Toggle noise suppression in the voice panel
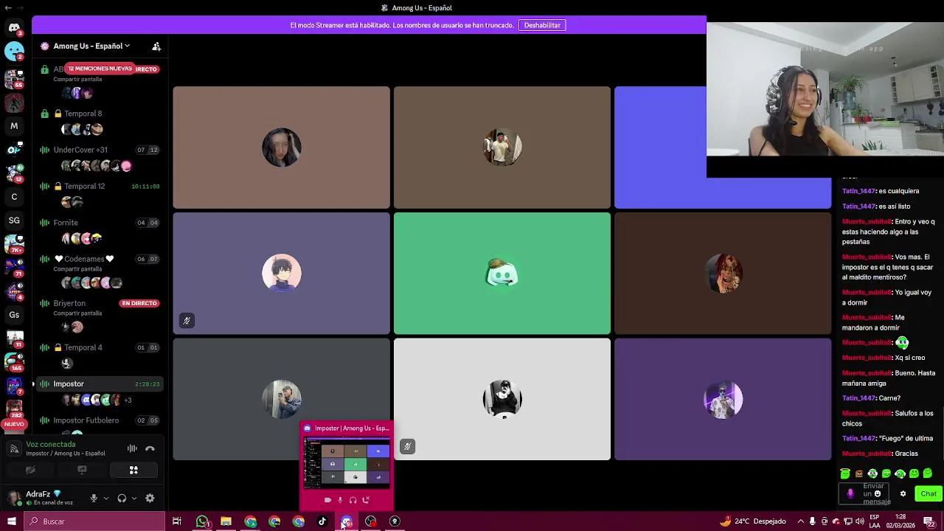 tap(132, 448)
